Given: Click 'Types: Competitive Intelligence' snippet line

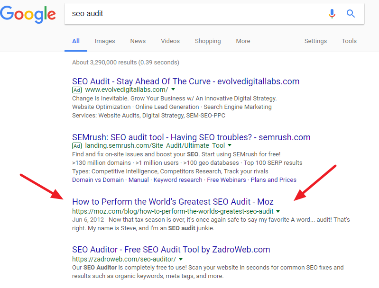Looking at the screenshot, I should coord(170,171).
